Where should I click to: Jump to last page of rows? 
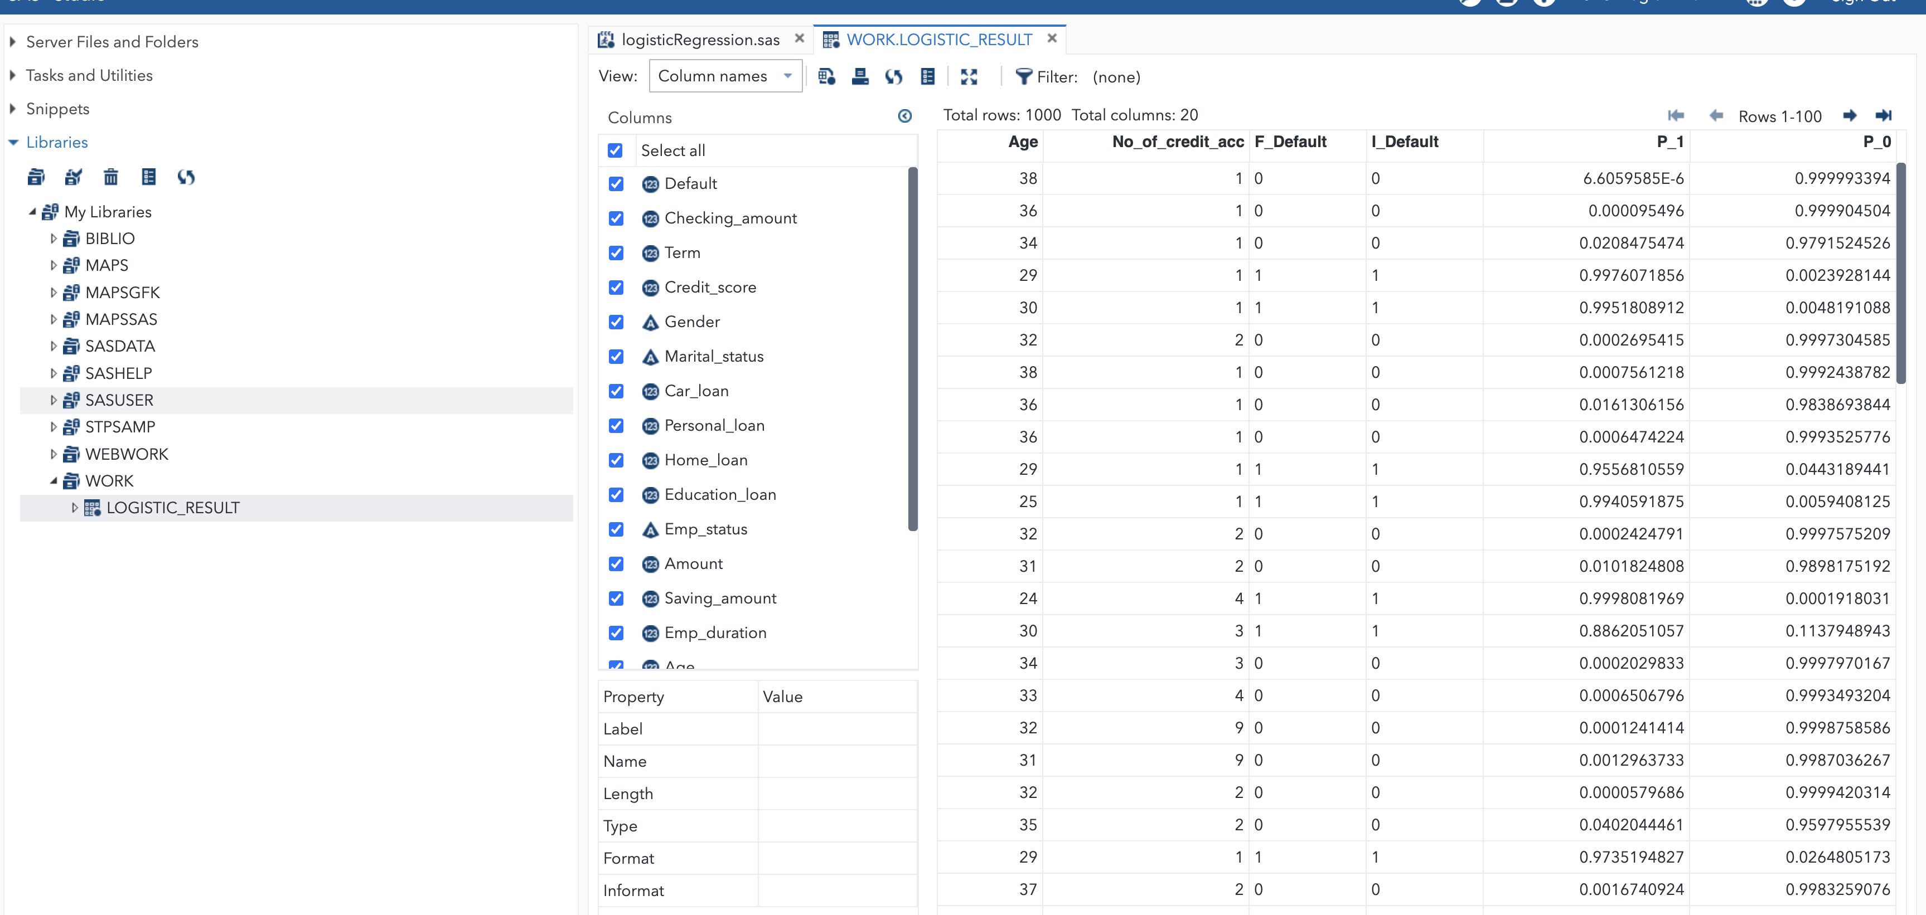coord(1884,115)
